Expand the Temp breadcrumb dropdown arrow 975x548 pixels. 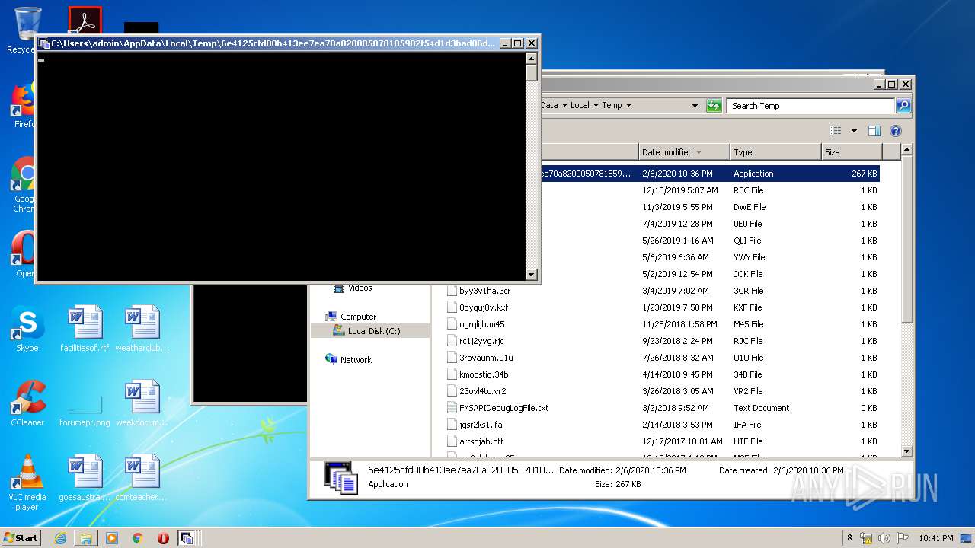point(628,106)
